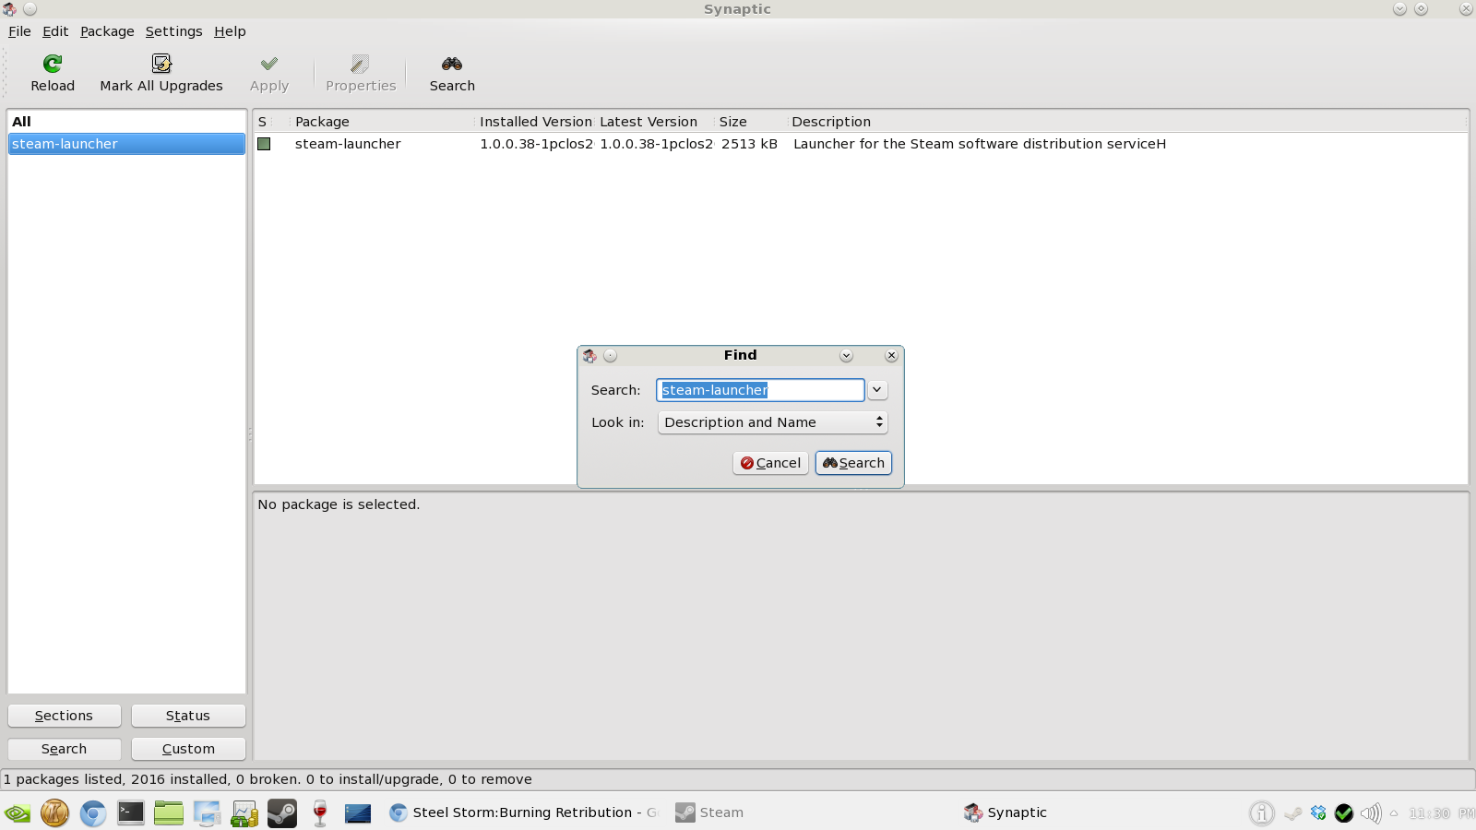Launch Chromium browser from the panel
The width and height of the screenshot is (1476, 830).
[x=93, y=812]
